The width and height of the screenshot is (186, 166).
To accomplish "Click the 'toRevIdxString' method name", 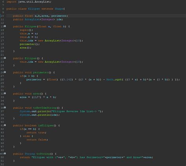I will pos(45,108).
